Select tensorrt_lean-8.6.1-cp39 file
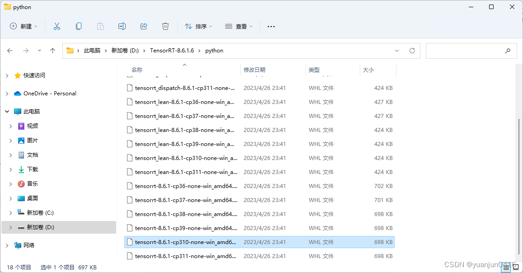The height and width of the screenshot is (273, 523). click(x=259, y=144)
